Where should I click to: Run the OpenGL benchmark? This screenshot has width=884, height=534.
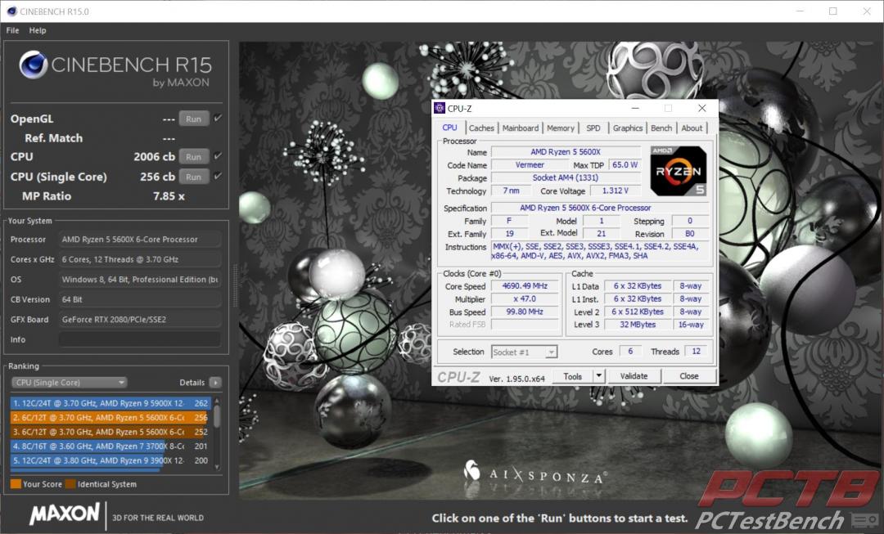(x=193, y=119)
